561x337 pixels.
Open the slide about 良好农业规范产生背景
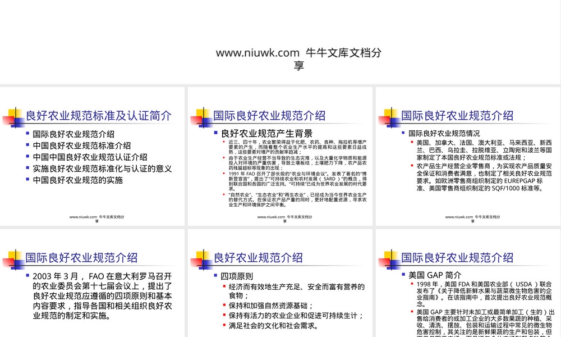[280, 156]
